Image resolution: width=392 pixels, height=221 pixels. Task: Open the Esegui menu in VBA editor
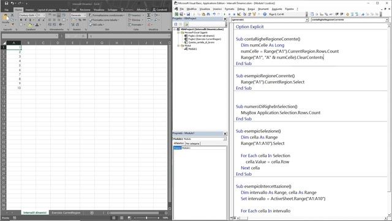[251, 9]
